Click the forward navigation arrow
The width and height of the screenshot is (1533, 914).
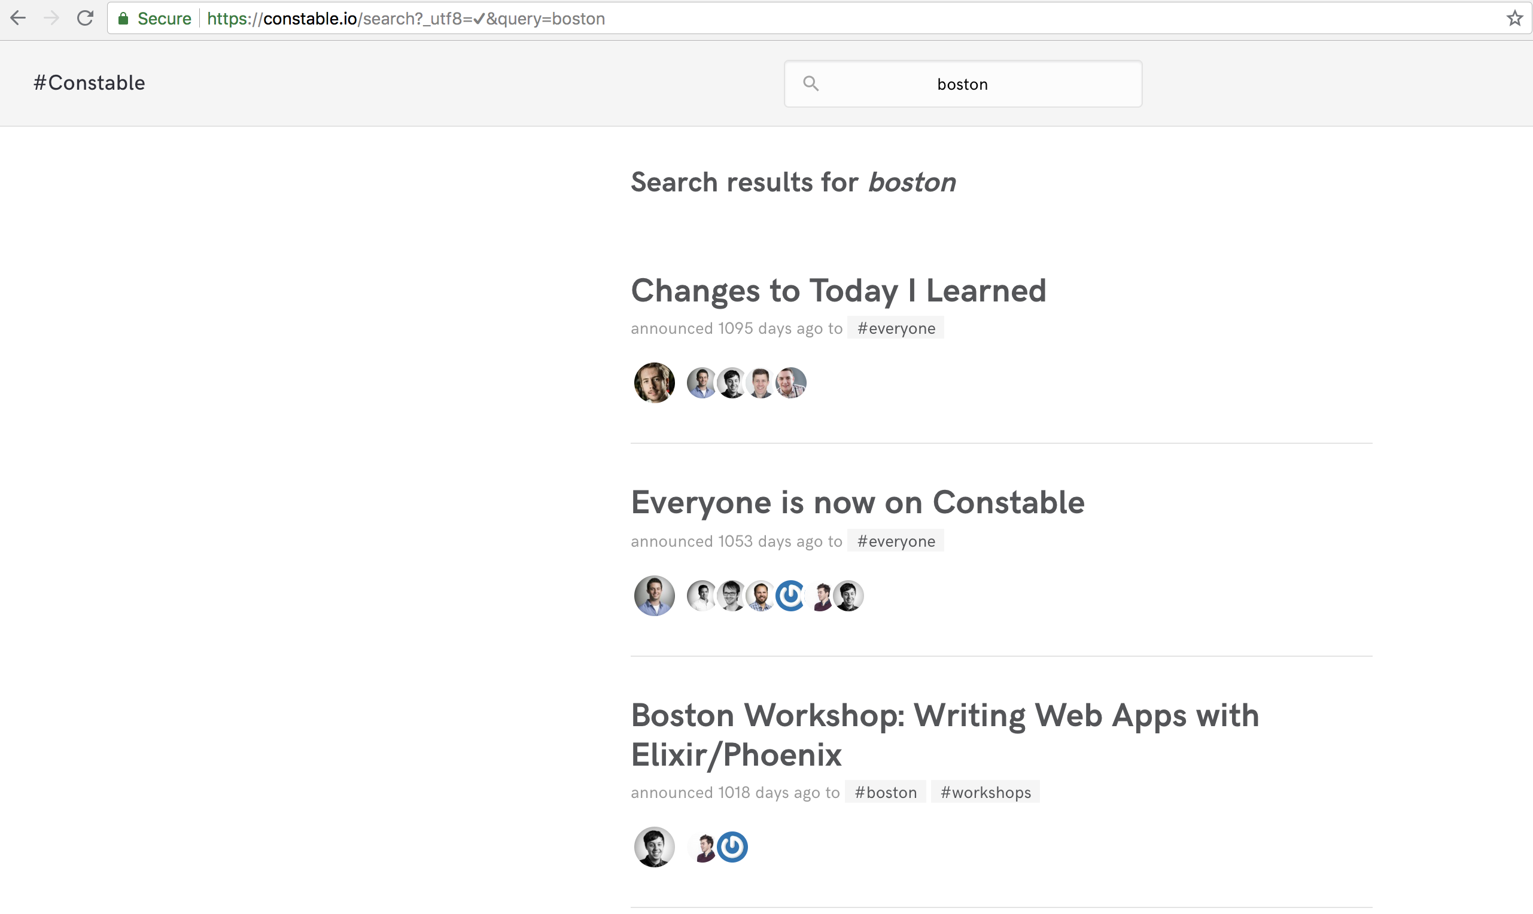click(x=51, y=18)
